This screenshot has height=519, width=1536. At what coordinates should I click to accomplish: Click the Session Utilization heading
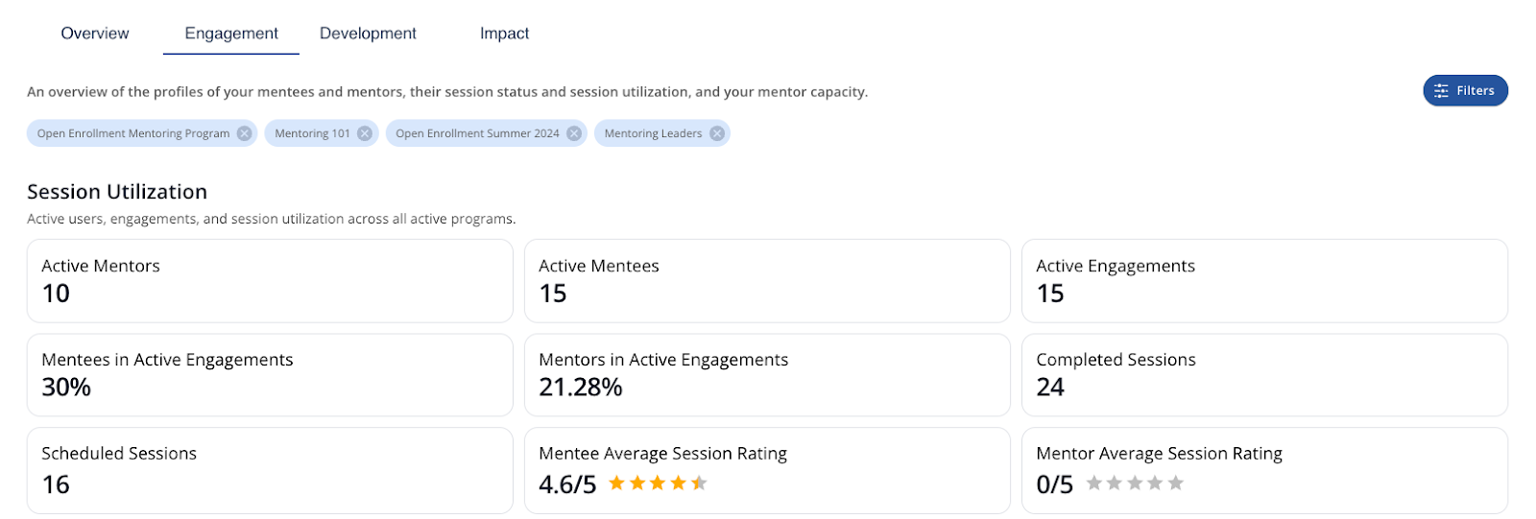click(x=117, y=192)
